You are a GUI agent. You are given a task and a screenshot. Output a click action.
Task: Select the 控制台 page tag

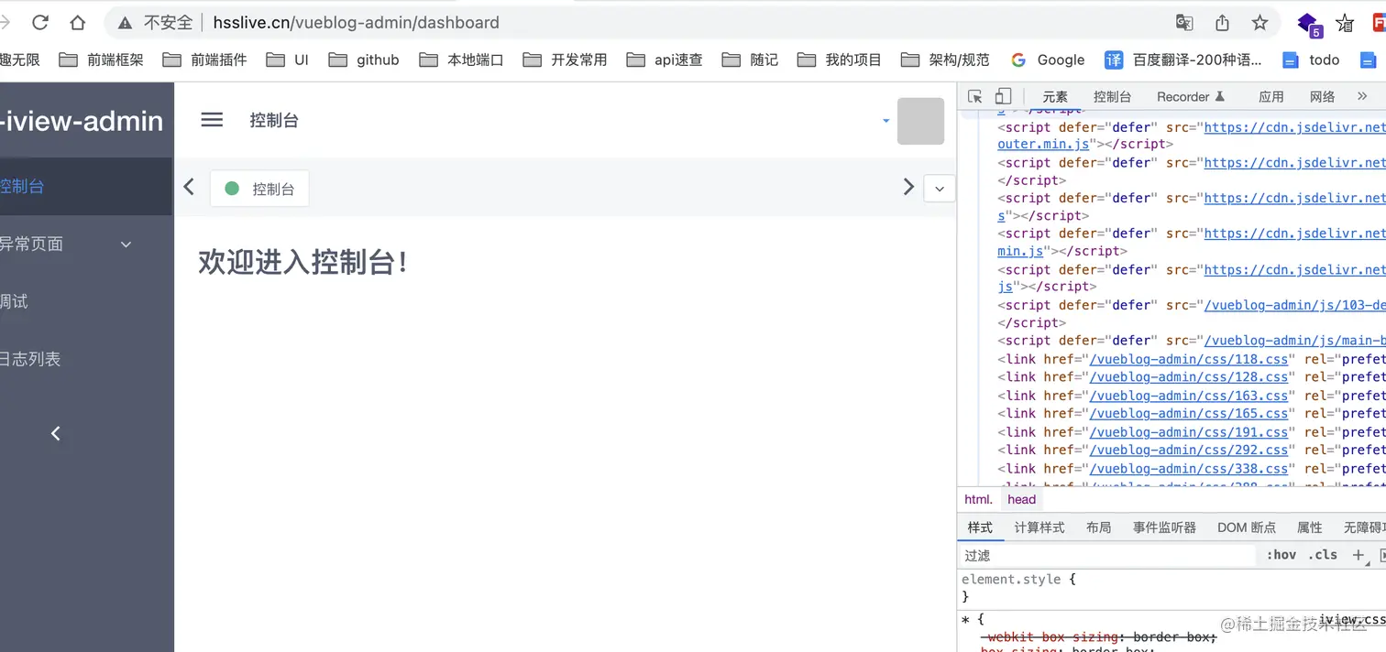tap(260, 189)
